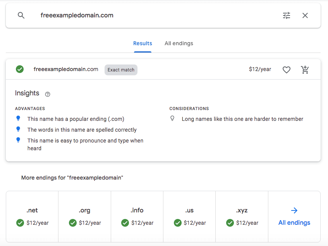Click the Exact match chip

click(120, 70)
